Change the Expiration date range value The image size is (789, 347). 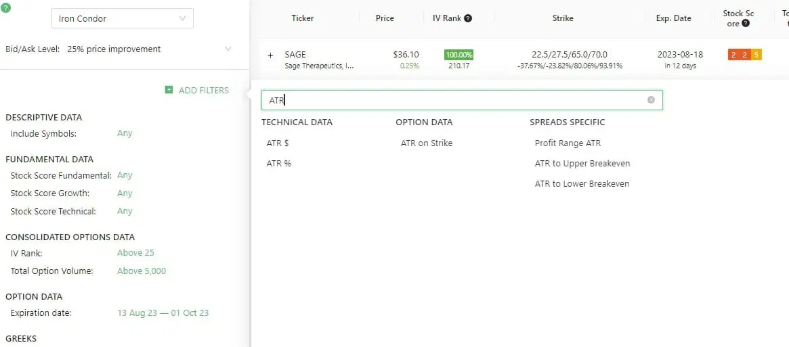pyautogui.click(x=163, y=313)
